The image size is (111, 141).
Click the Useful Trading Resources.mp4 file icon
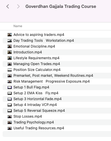click(10, 128)
